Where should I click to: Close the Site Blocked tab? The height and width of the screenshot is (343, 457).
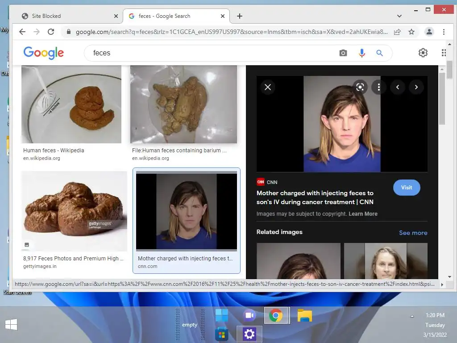point(116,16)
